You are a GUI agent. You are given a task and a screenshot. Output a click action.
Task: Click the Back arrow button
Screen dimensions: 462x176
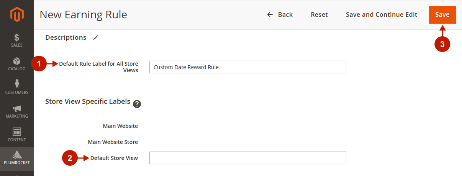[x=280, y=15]
